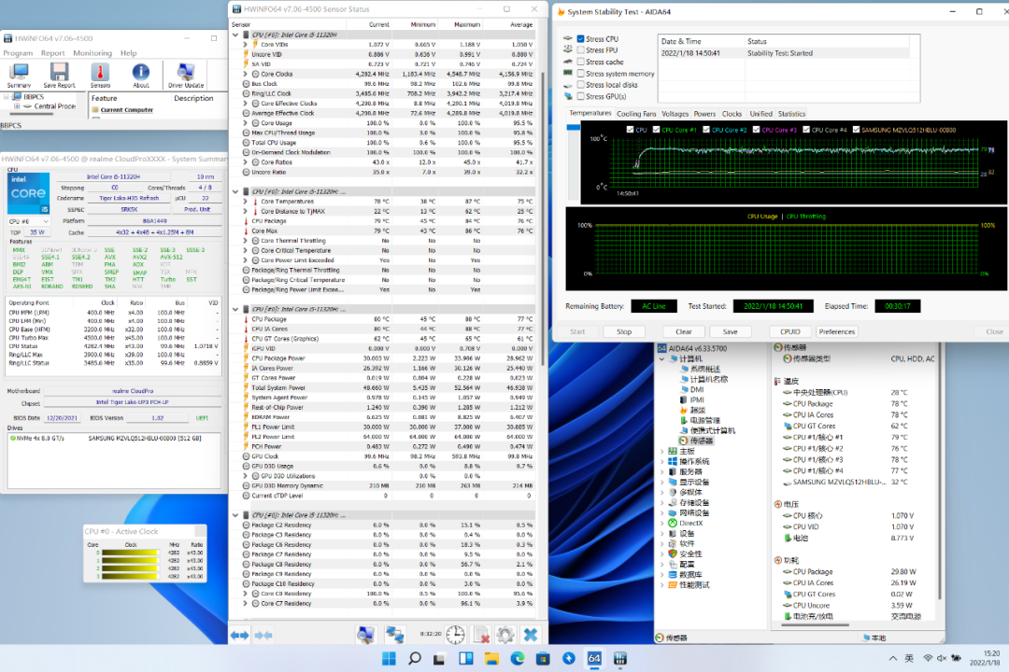The image size is (1009, 672).
Task: Open Preferences in the stability test
Action: click(x=836, y=332)
